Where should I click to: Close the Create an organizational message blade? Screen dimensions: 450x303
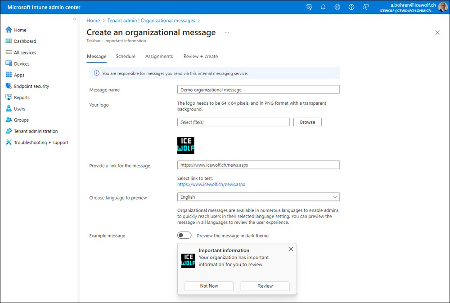click(437, 32)
